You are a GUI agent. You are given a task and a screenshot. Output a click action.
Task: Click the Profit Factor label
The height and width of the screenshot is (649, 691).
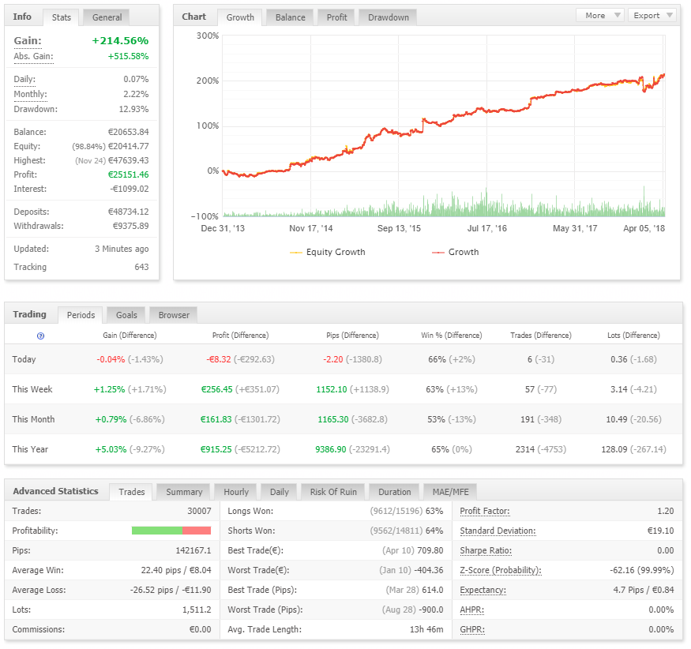pos(485,511)
